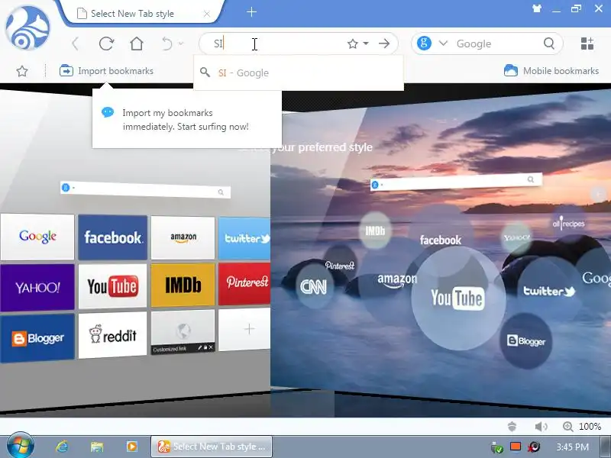Click the large YouTube bubble
Viewport: 611px width, 458px height.
click(458, 298)
